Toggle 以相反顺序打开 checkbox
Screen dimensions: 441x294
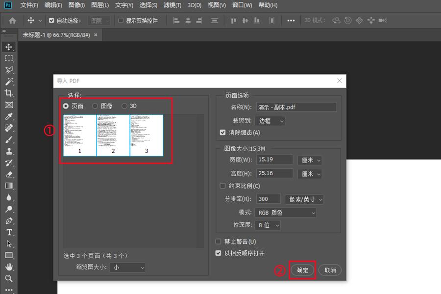click(x=219, y=253)
